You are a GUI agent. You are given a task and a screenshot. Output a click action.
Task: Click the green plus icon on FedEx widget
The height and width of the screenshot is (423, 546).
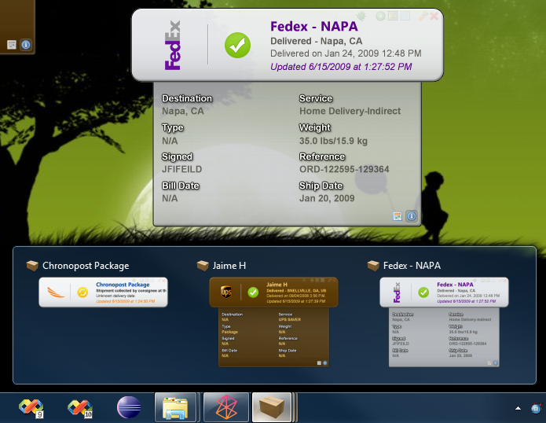click(380, 16)
